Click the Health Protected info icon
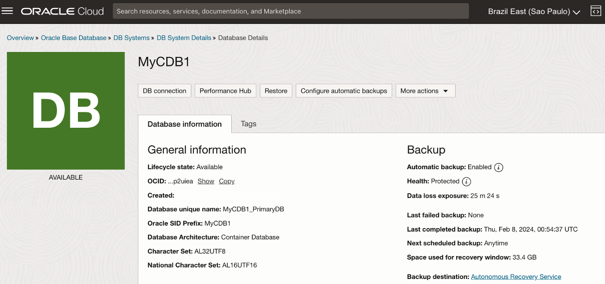The height and width of the screenshot is (284, 605). click(466, 181)
